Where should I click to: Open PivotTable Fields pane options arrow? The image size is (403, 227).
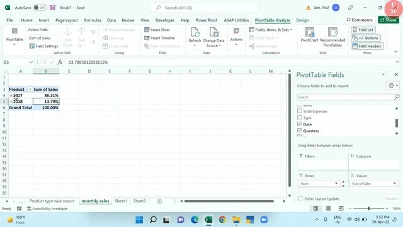coord(383,74)
